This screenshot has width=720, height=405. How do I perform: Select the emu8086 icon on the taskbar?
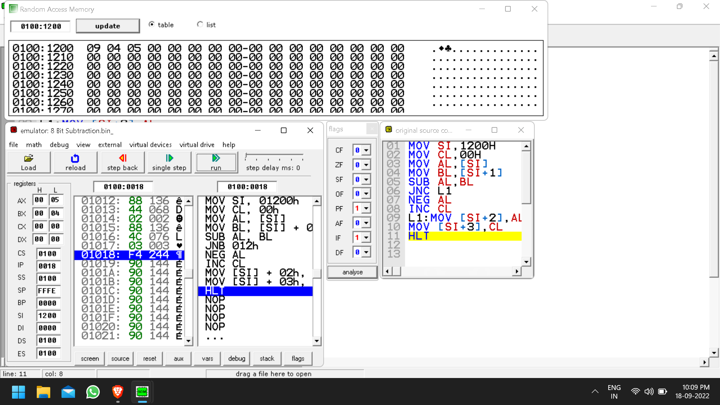(142, 392)
